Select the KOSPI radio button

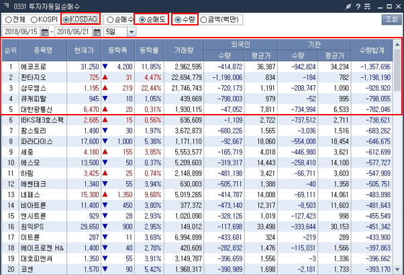click(x=34, y=19)
